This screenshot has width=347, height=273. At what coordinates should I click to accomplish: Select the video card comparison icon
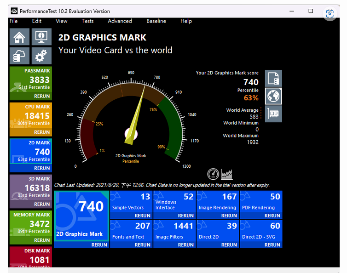coord(273,114)
